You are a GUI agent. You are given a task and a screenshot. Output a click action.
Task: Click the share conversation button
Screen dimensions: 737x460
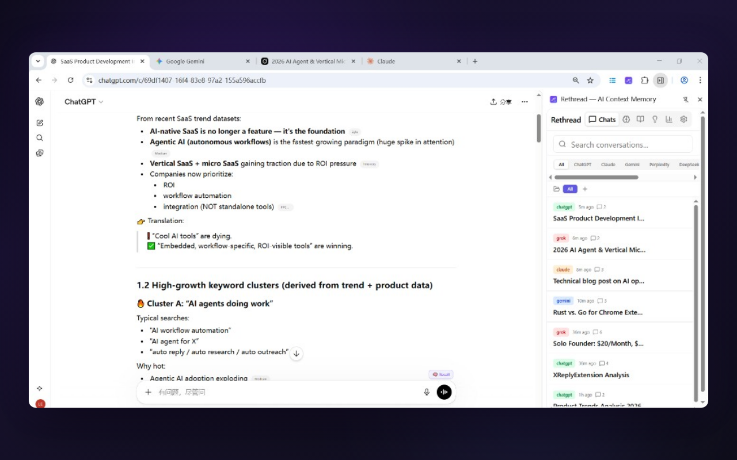(500, 102)
